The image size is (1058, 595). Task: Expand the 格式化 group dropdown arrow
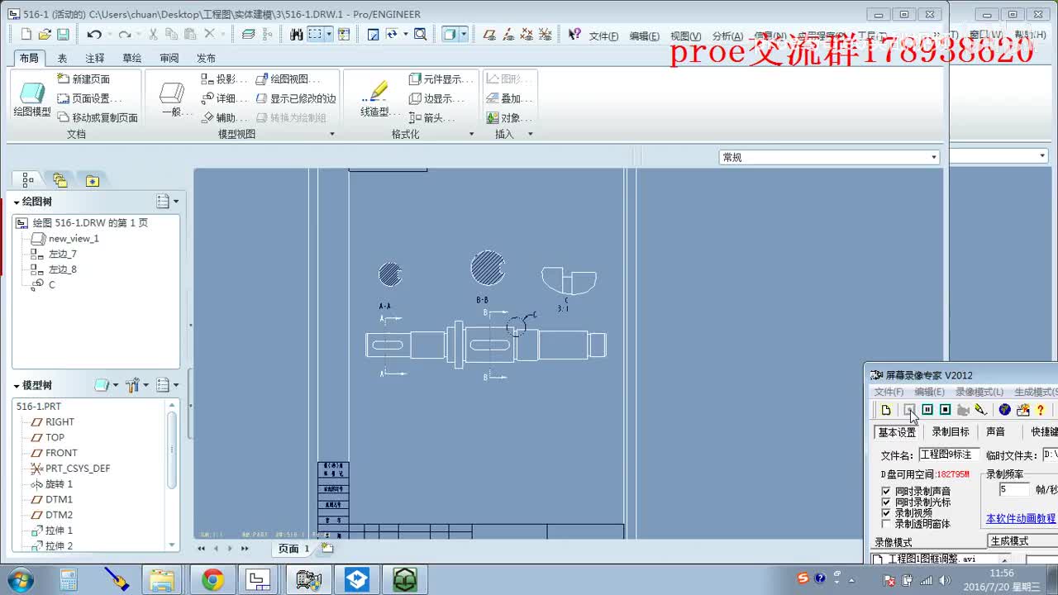471,134
